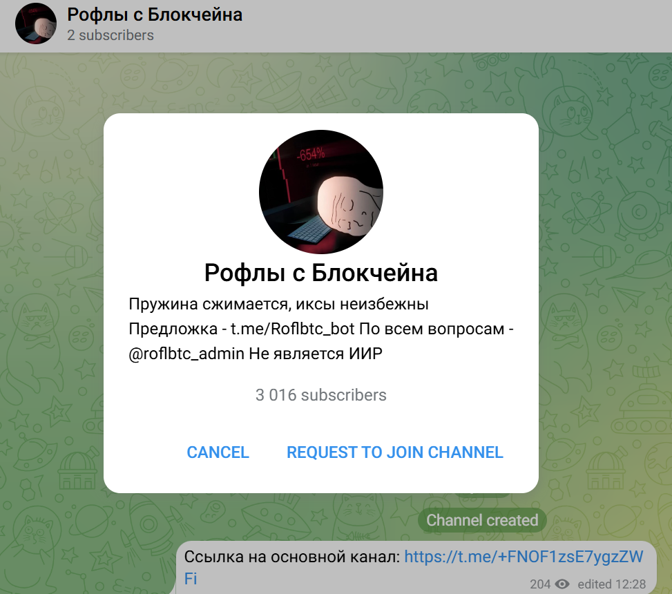The width and height of the screenshot is (672, 594).
Task: Click the channel avatar in the top header
Action: (36, 23)
